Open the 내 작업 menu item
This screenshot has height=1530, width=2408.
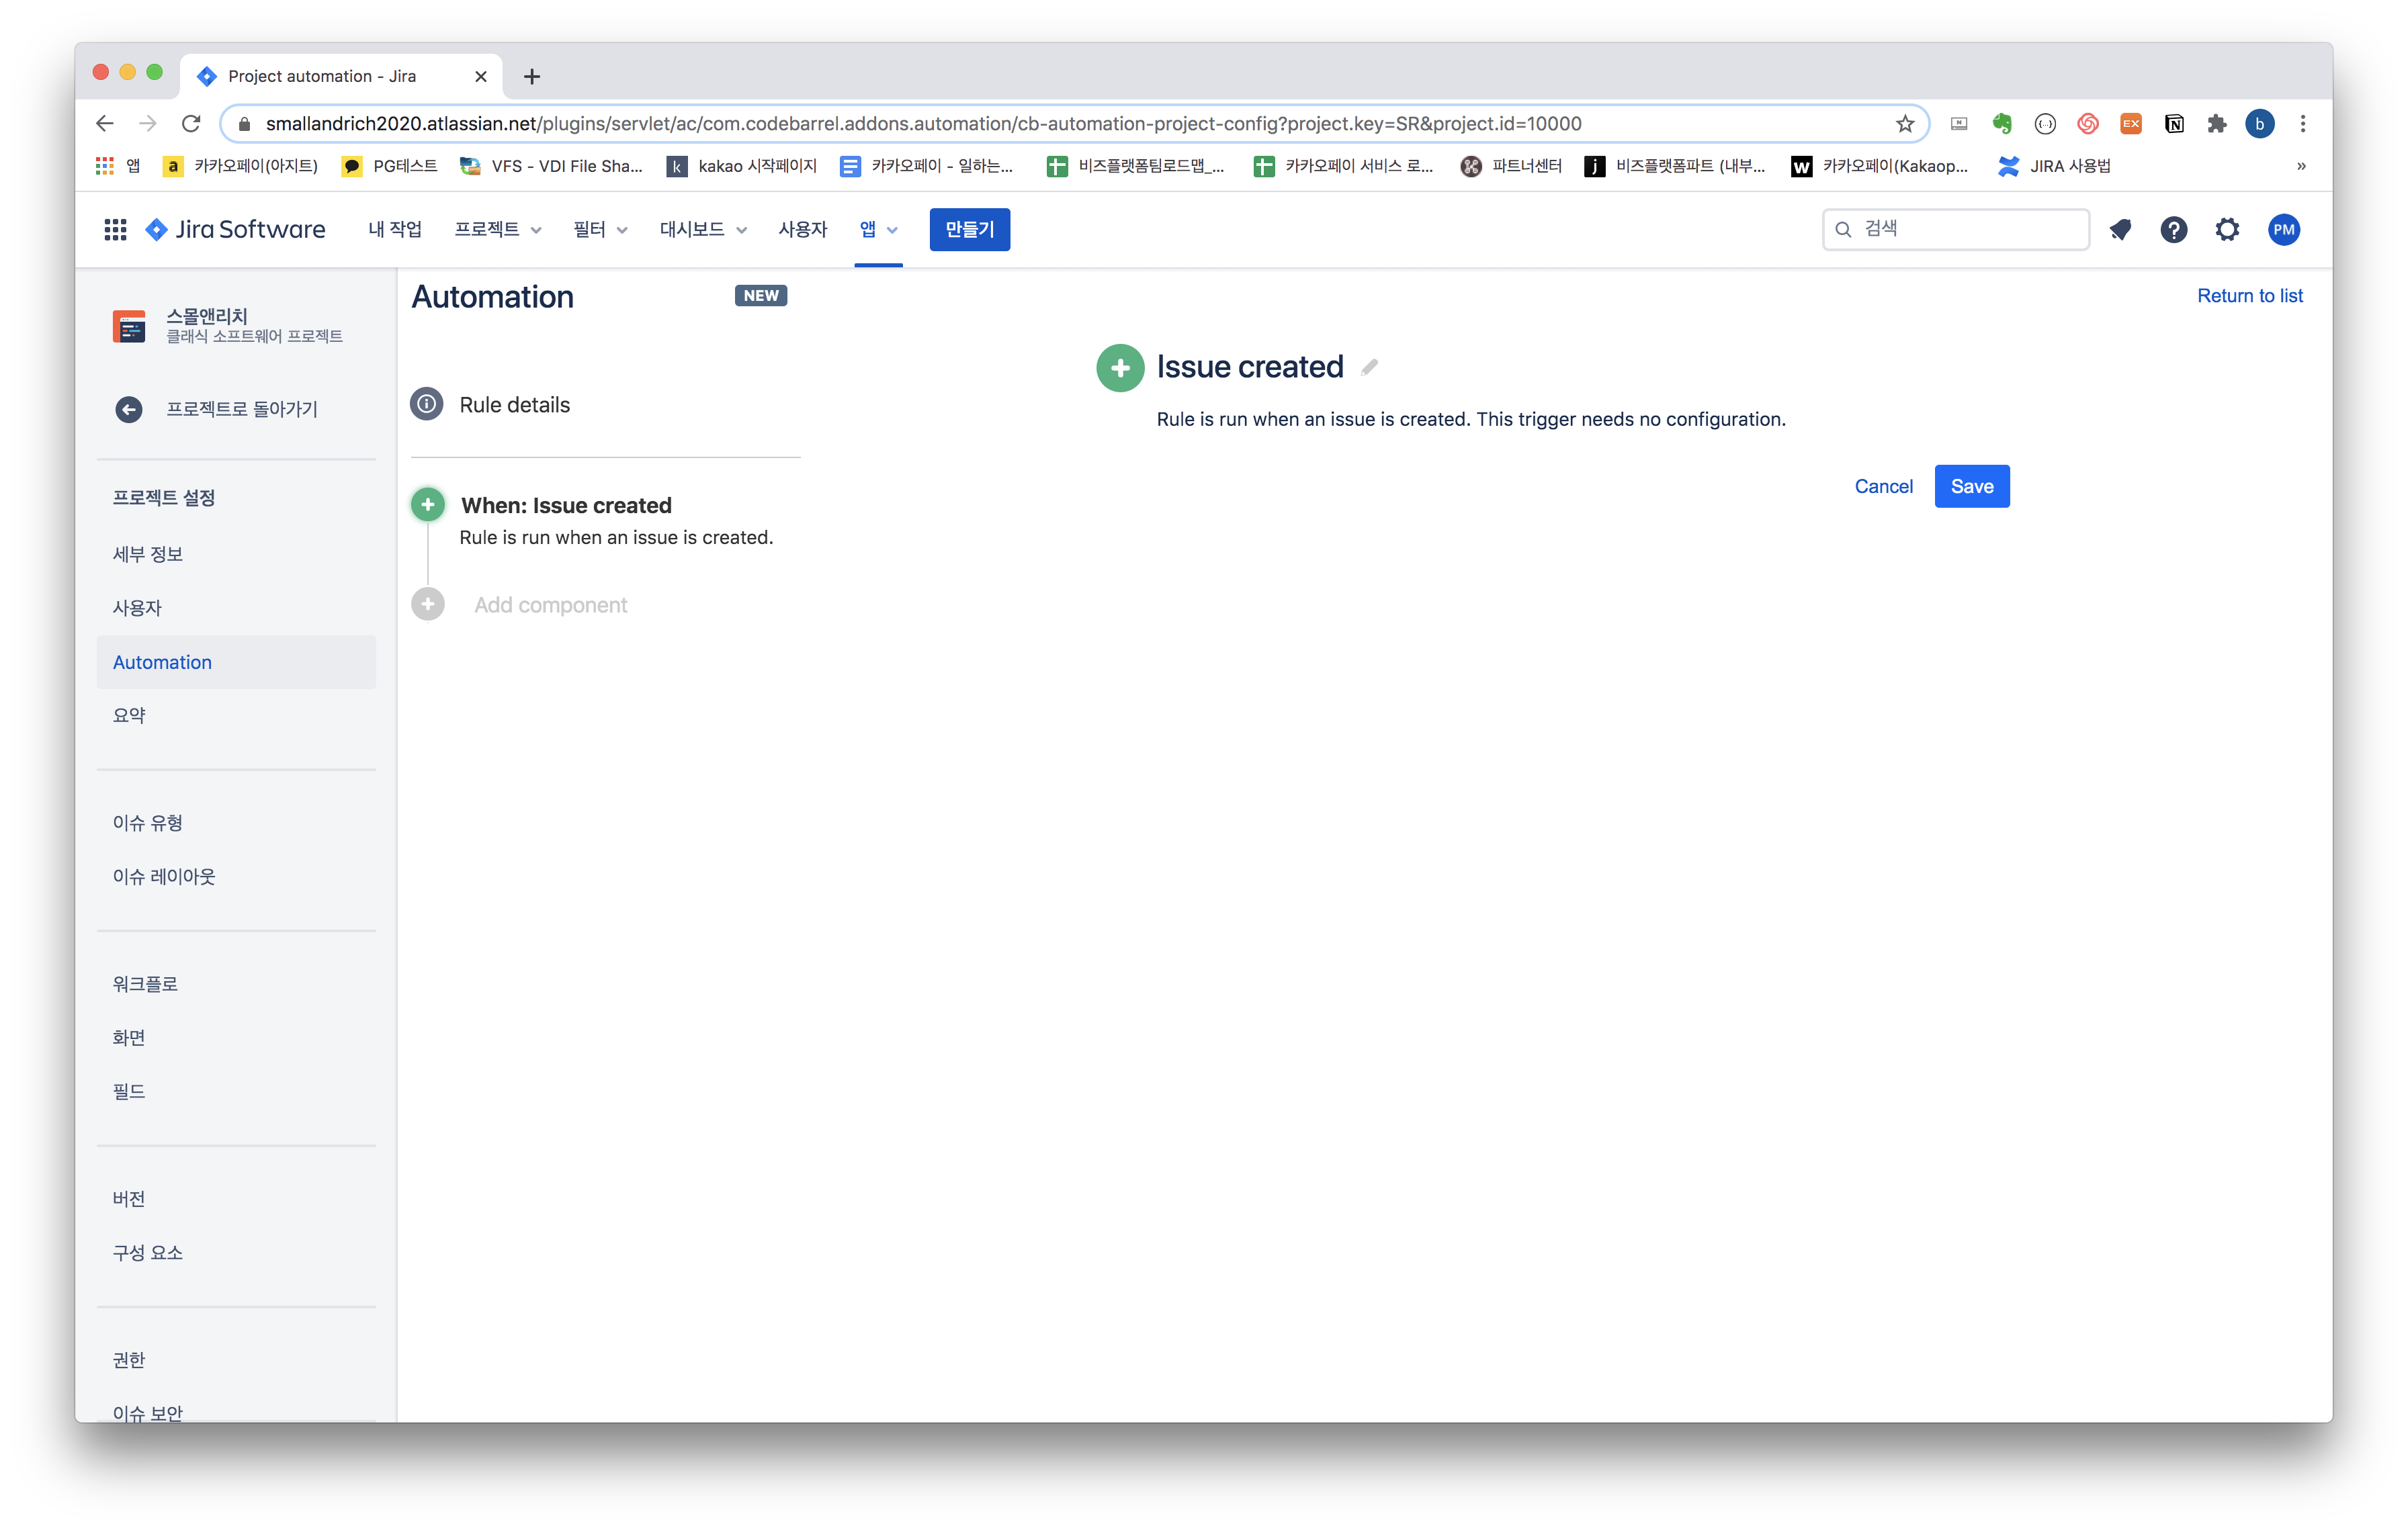coord(395,230)
